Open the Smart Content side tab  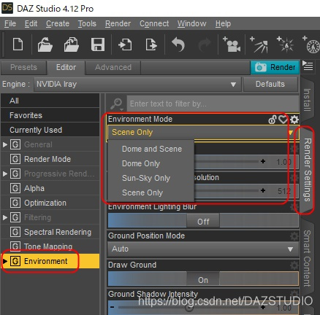(307, 258)
